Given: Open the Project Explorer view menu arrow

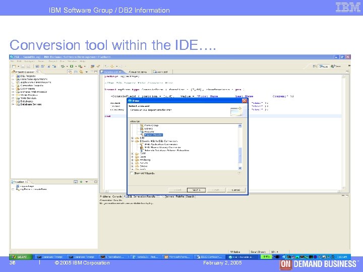Looking at the screenshot, I should pyautogui.click(x=87, y=72).
